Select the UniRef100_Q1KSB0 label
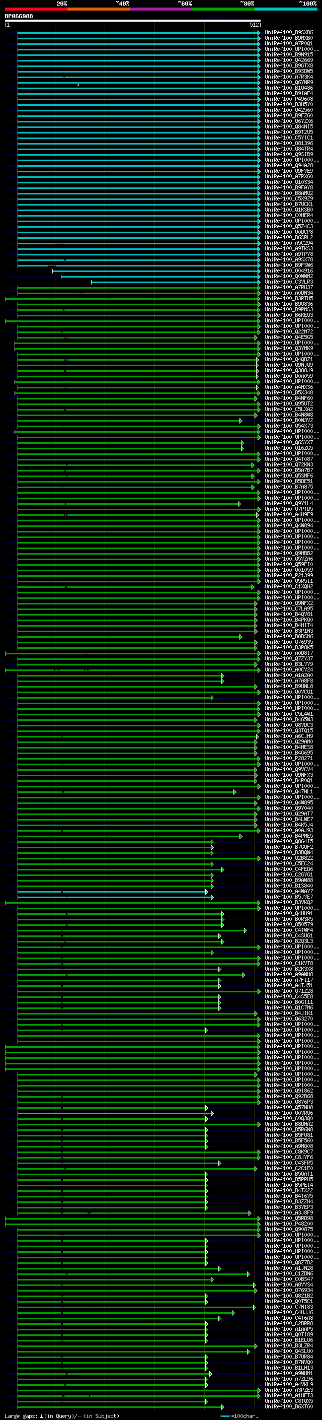 (289, 210)
